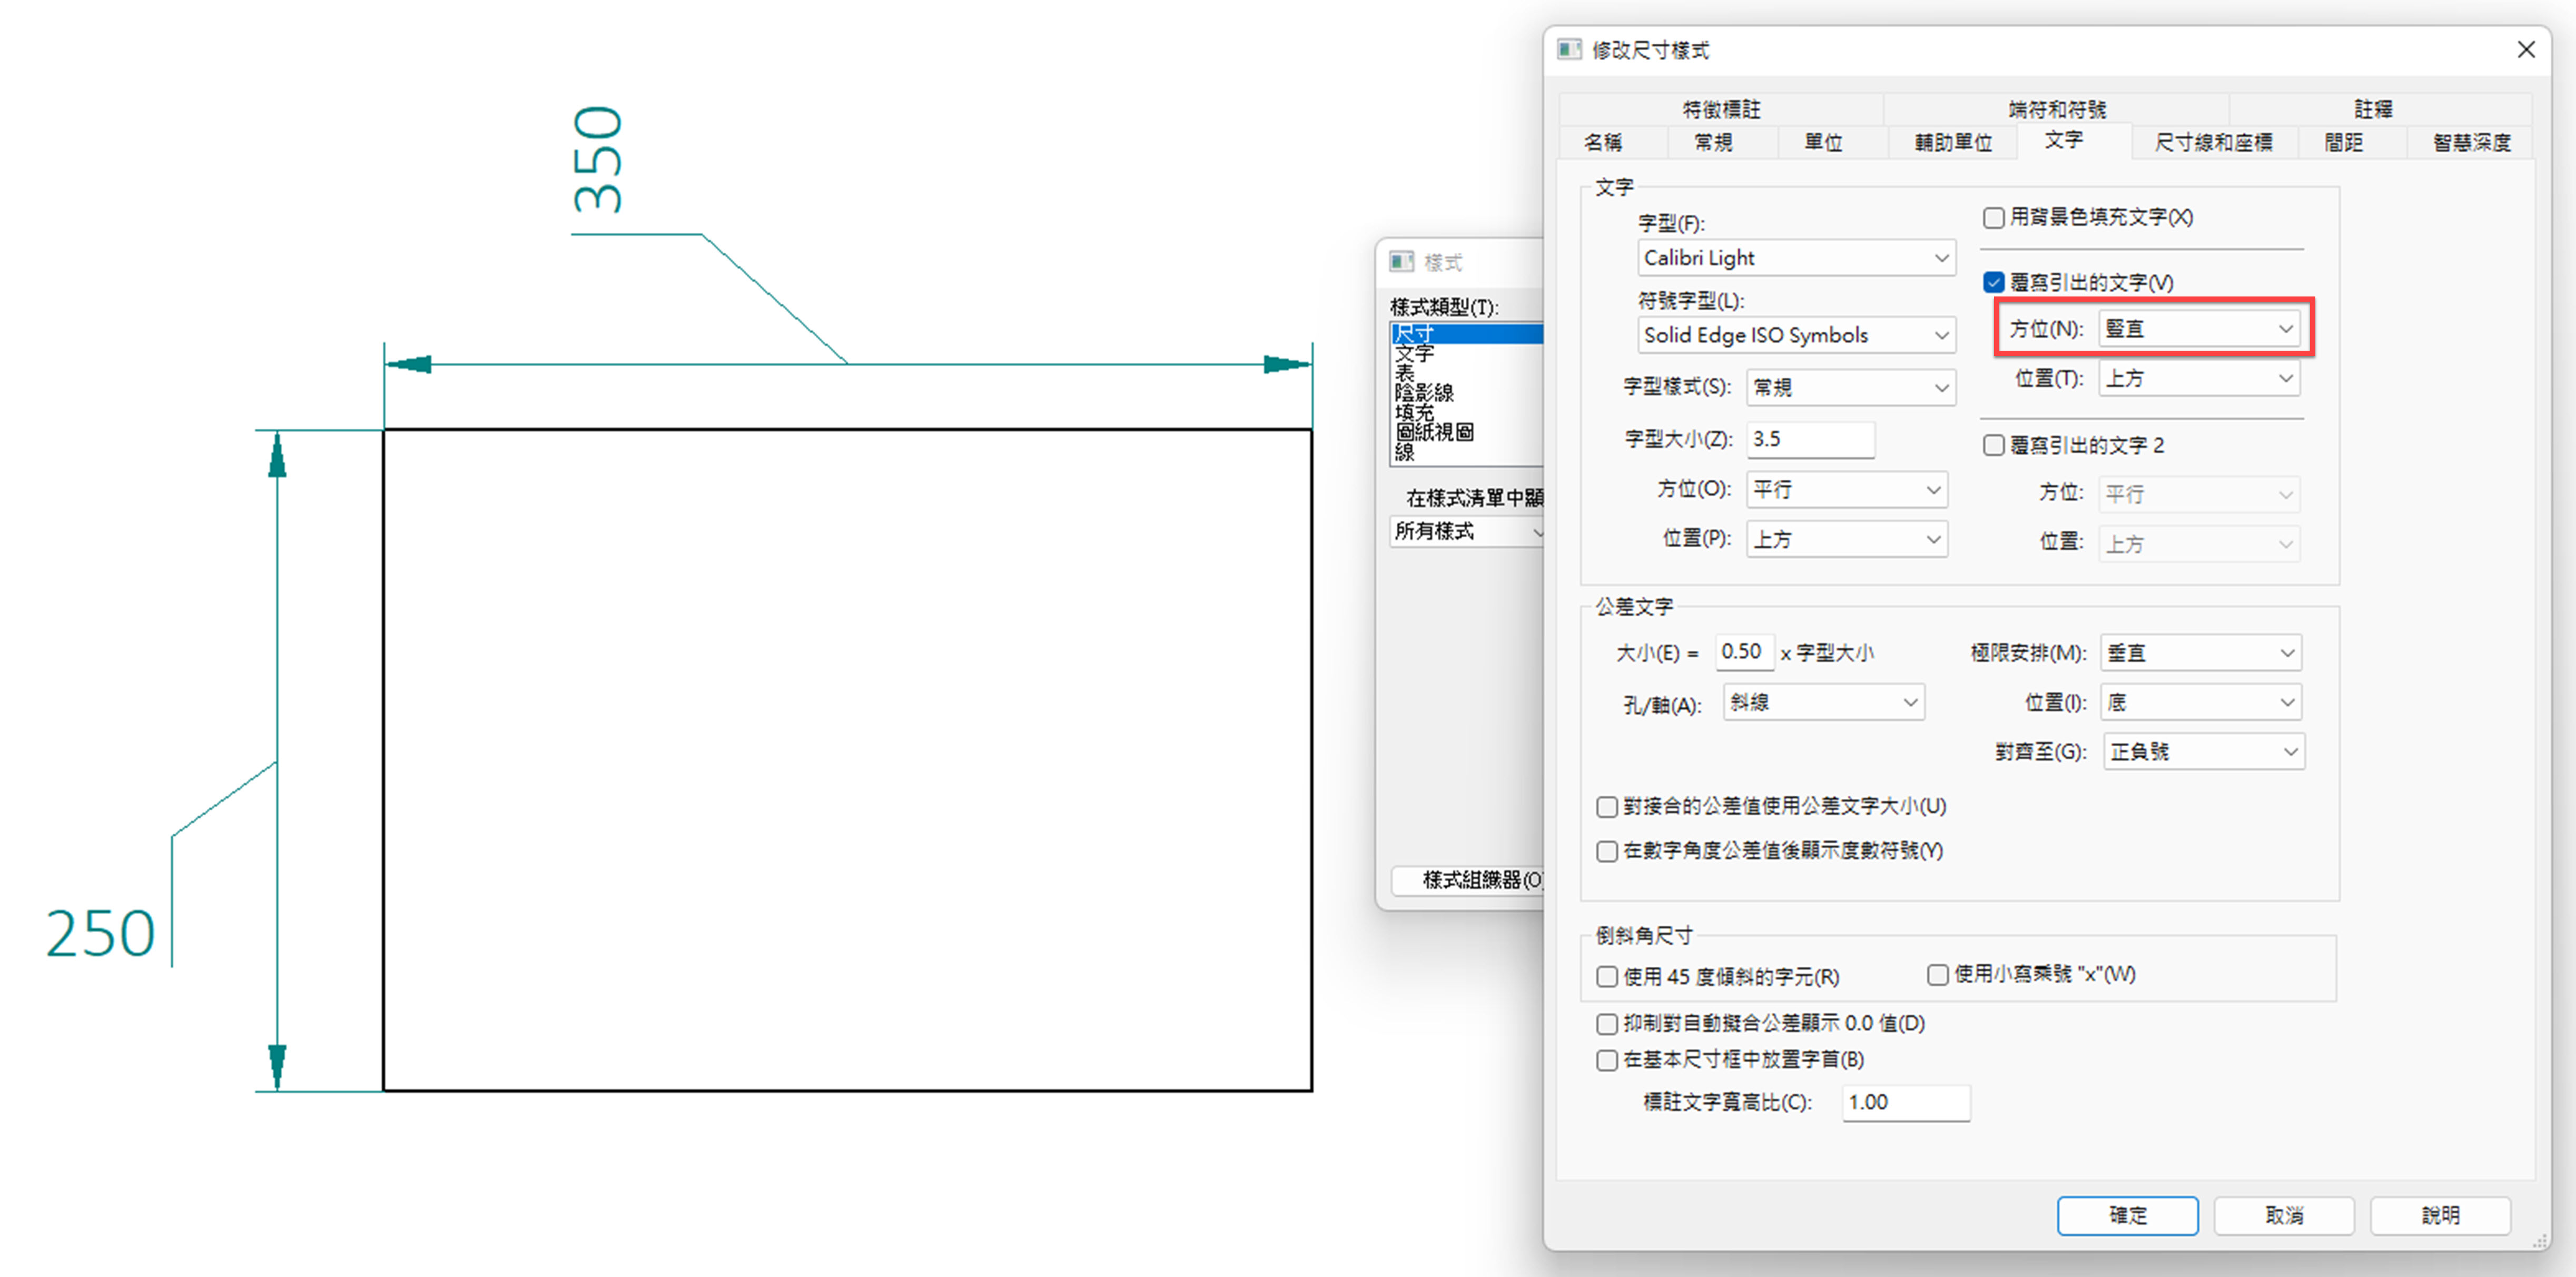
Task: Open the 方位(O) 平行 dropdown
Action: 1847,490
